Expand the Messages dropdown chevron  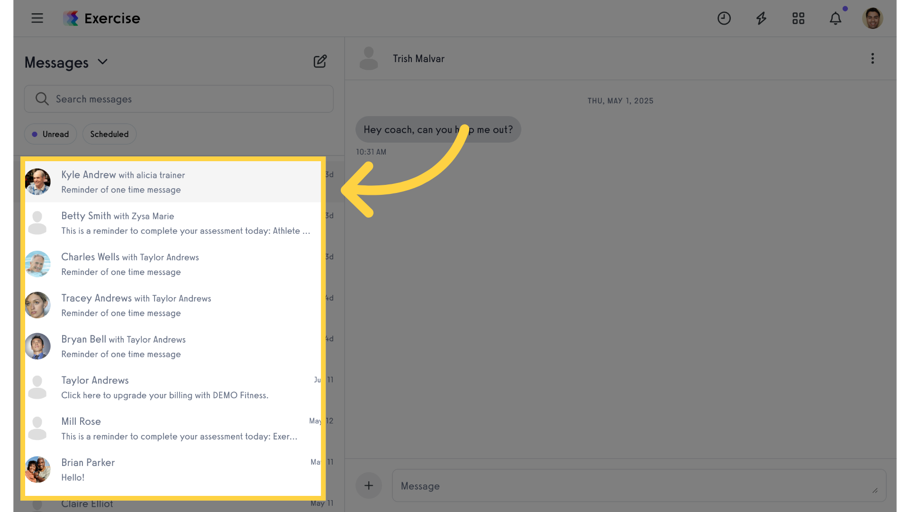click(x=102, y=62)
